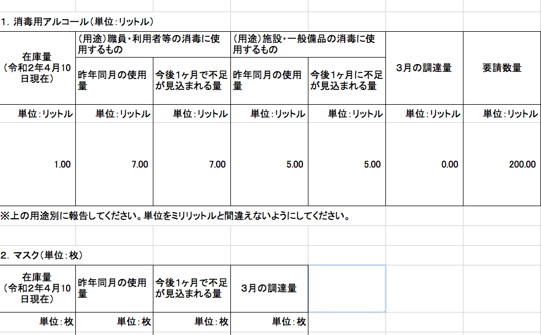
Task: Select the title cell "2. マスク(単位:枚)"
Action: 41,255
